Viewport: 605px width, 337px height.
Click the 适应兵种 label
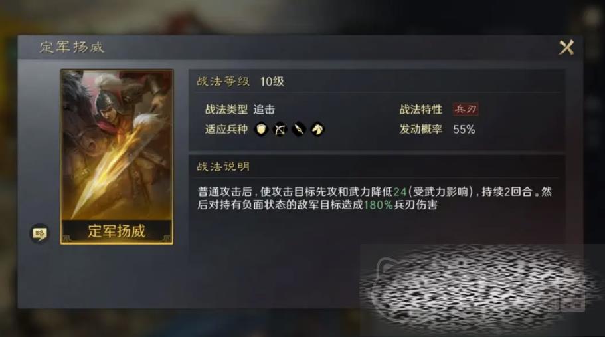click(x=226, y=129)
